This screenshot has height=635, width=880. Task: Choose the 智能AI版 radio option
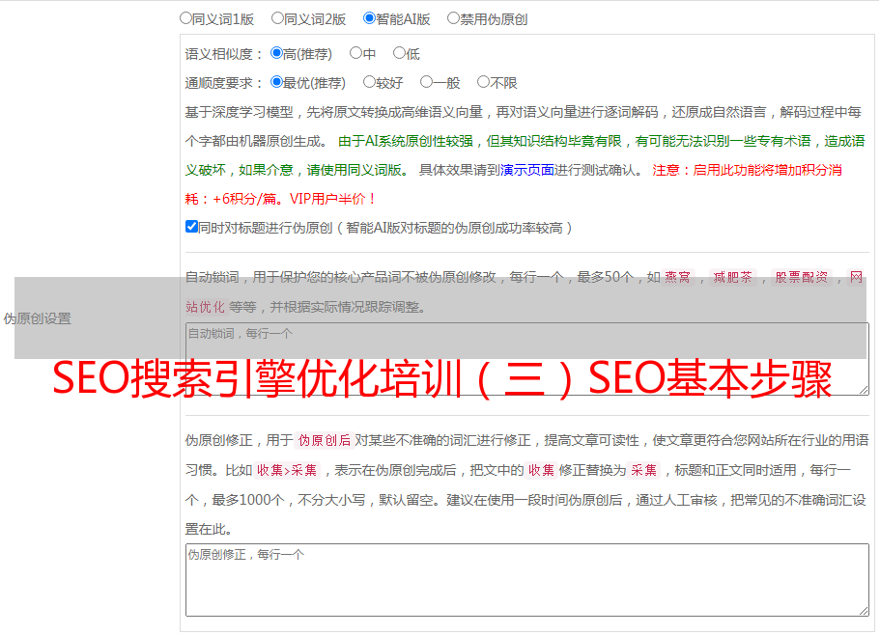[x=369, y=18]
